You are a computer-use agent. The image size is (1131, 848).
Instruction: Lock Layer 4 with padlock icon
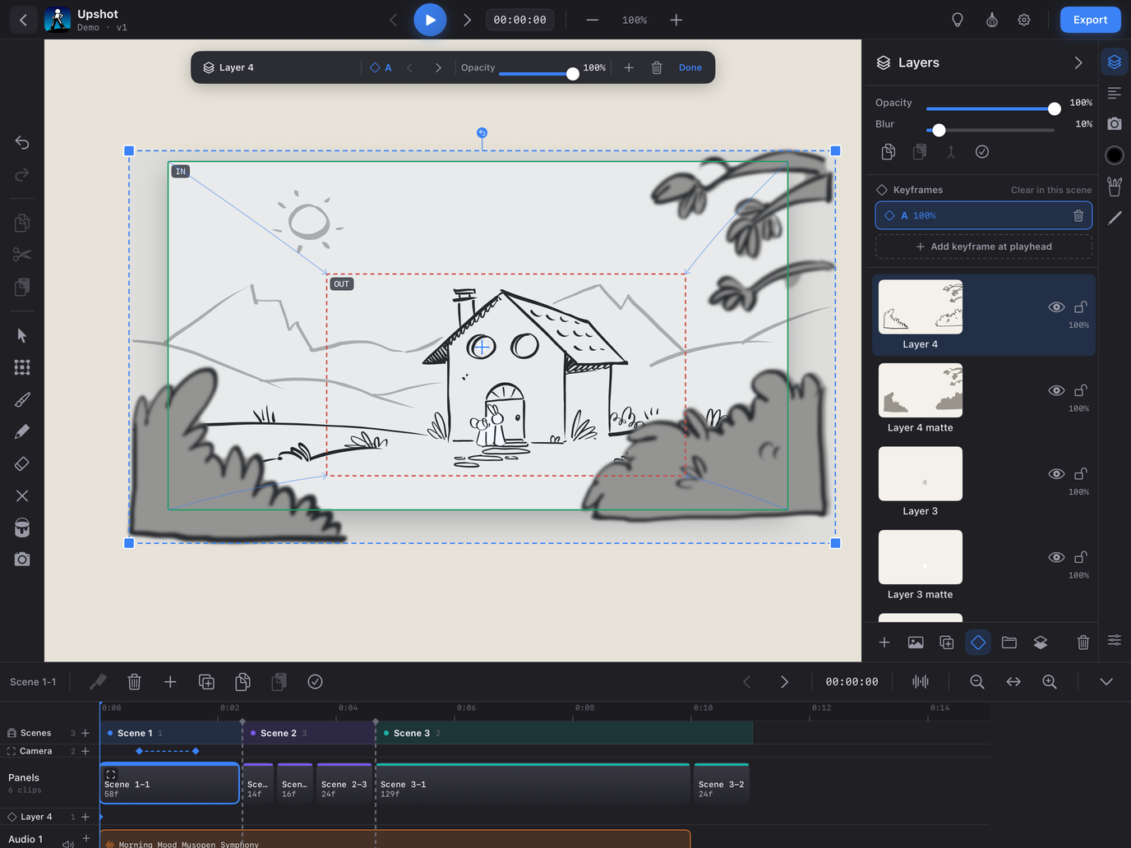click(1081, 306)
